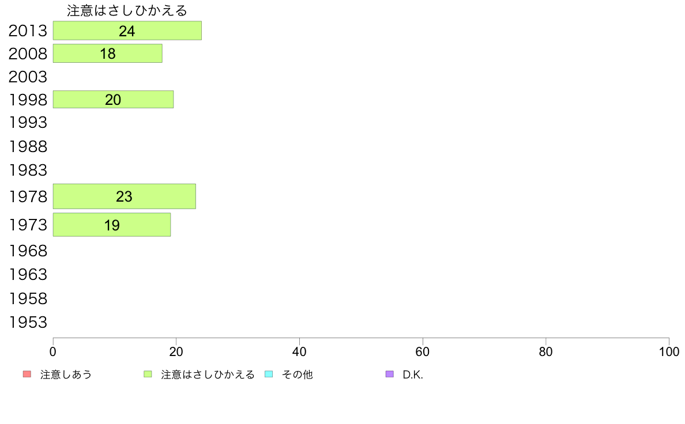Viewport: 685px width, 424px height.
Task: Click the 60 tick on the x-axis
Action: pyautogui.click(x=423, y=351)
